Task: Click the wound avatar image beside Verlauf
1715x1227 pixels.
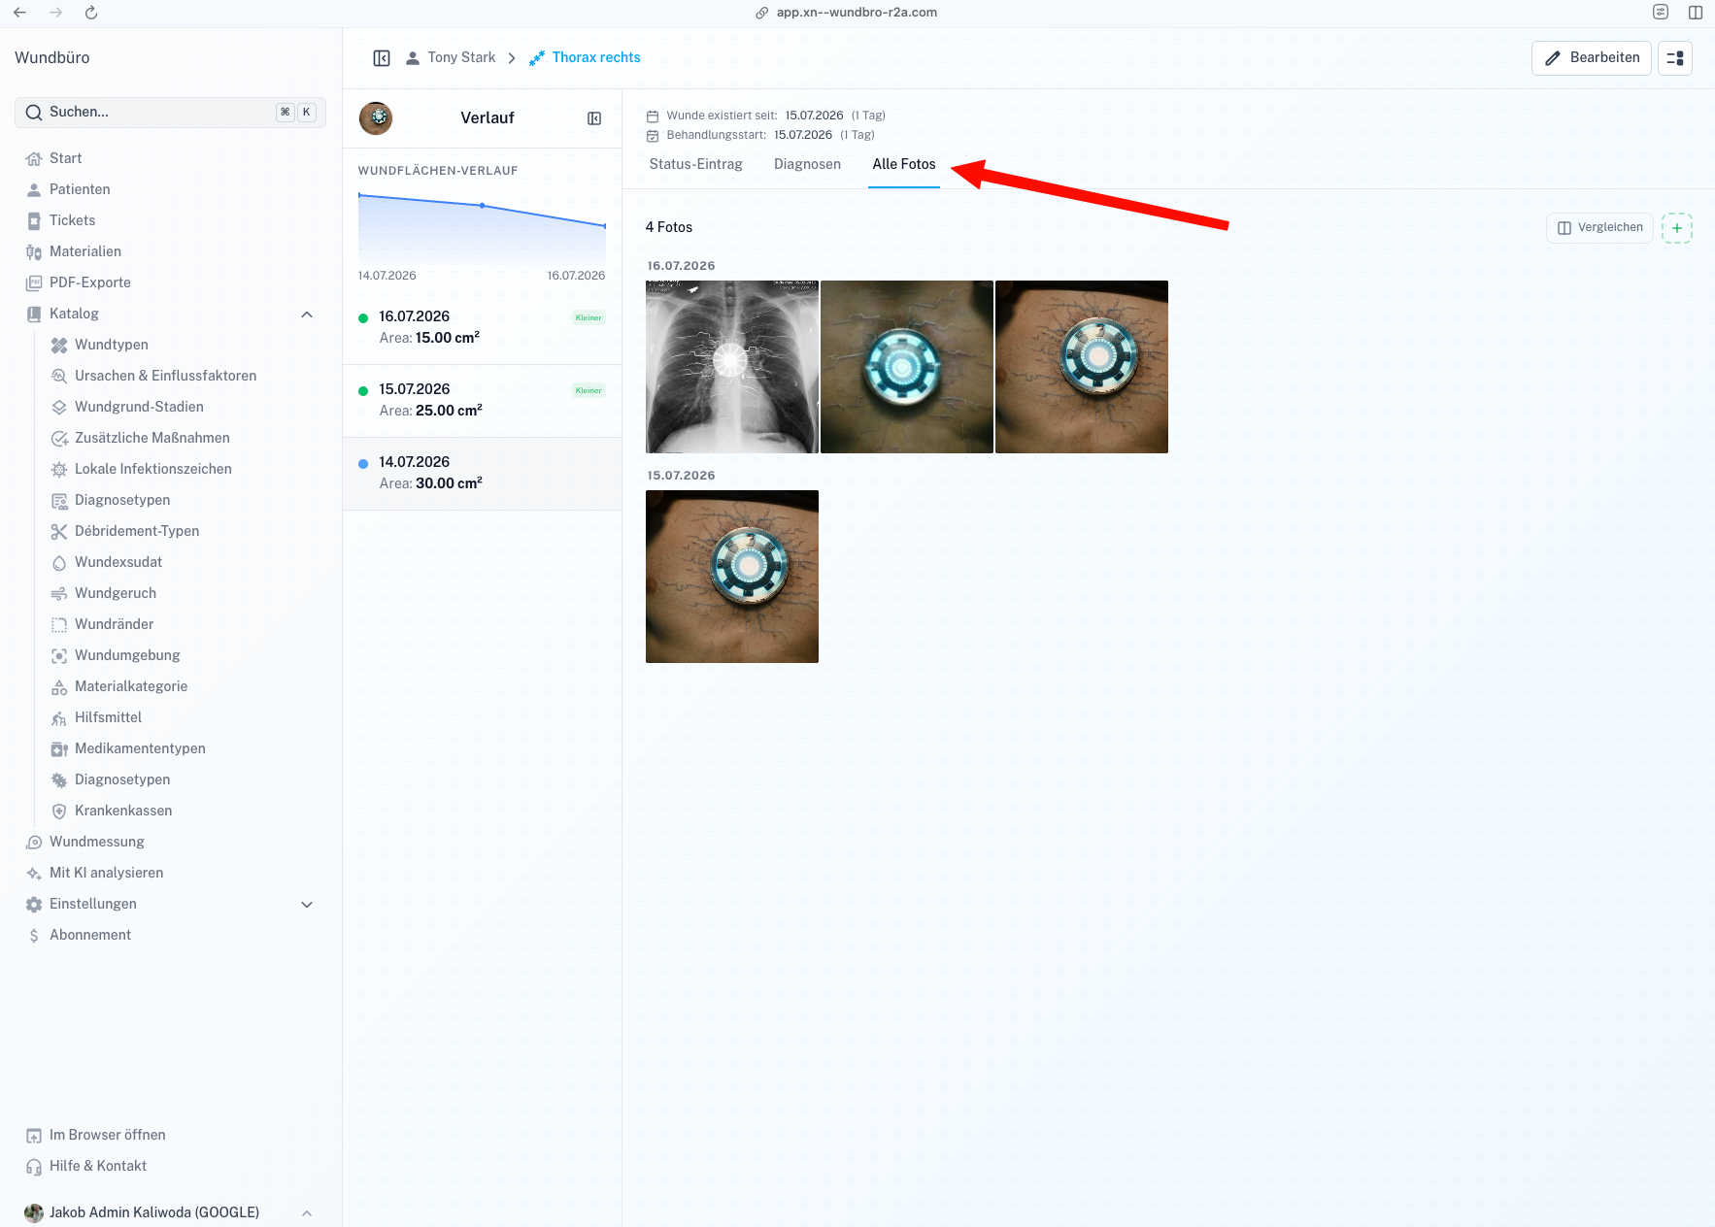Action: point(376,118)
